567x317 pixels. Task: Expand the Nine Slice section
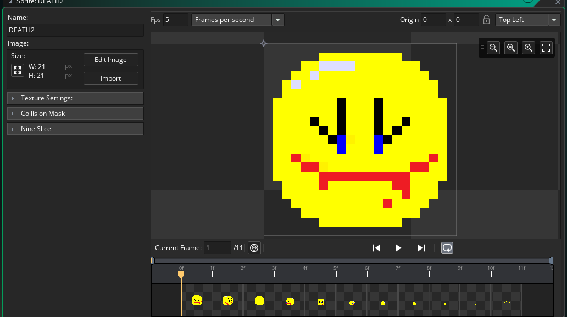click(75, 129)
